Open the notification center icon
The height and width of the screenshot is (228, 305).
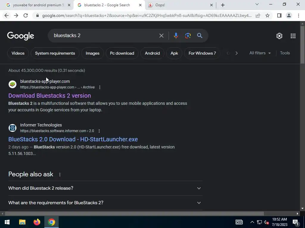click(296, 222)
